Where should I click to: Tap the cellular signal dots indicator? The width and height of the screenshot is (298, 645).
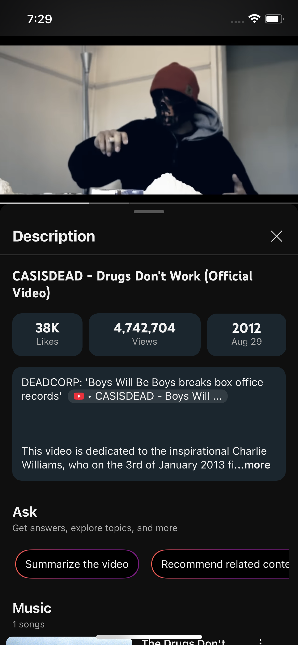pos(237,22)
